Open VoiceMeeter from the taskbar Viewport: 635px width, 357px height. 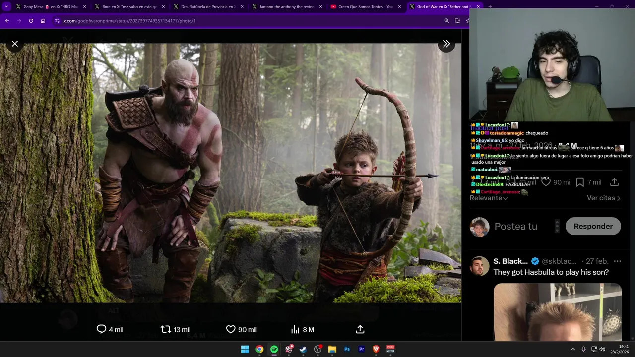pyautogui.click(x=390, y=349)
